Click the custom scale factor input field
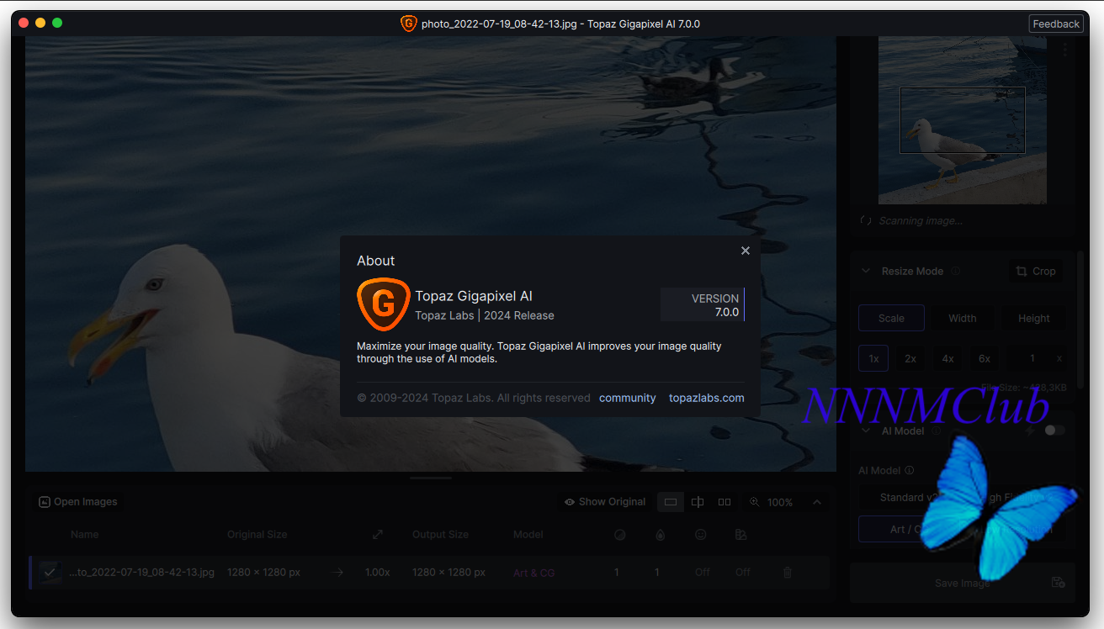This screenshot has width=1104, height=629. pyautogui.click(x=1038, y=358)
